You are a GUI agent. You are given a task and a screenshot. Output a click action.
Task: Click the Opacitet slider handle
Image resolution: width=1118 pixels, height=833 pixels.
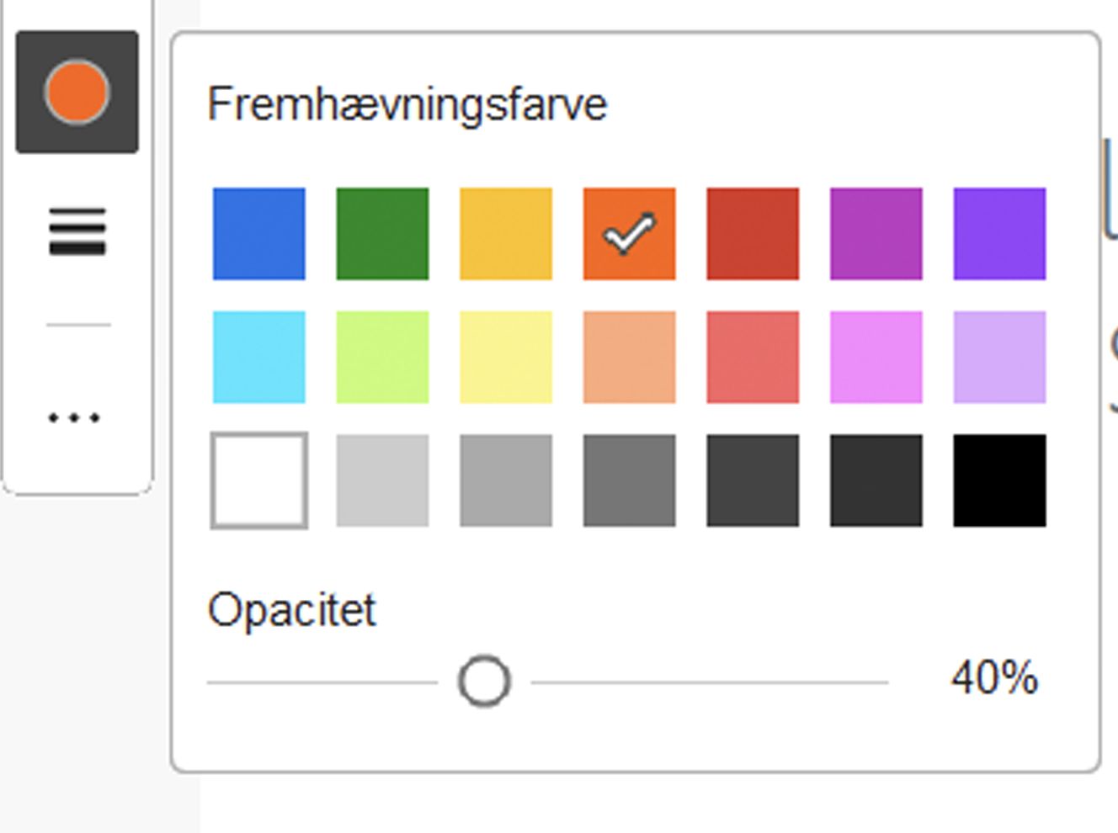(x=484, y=682)
